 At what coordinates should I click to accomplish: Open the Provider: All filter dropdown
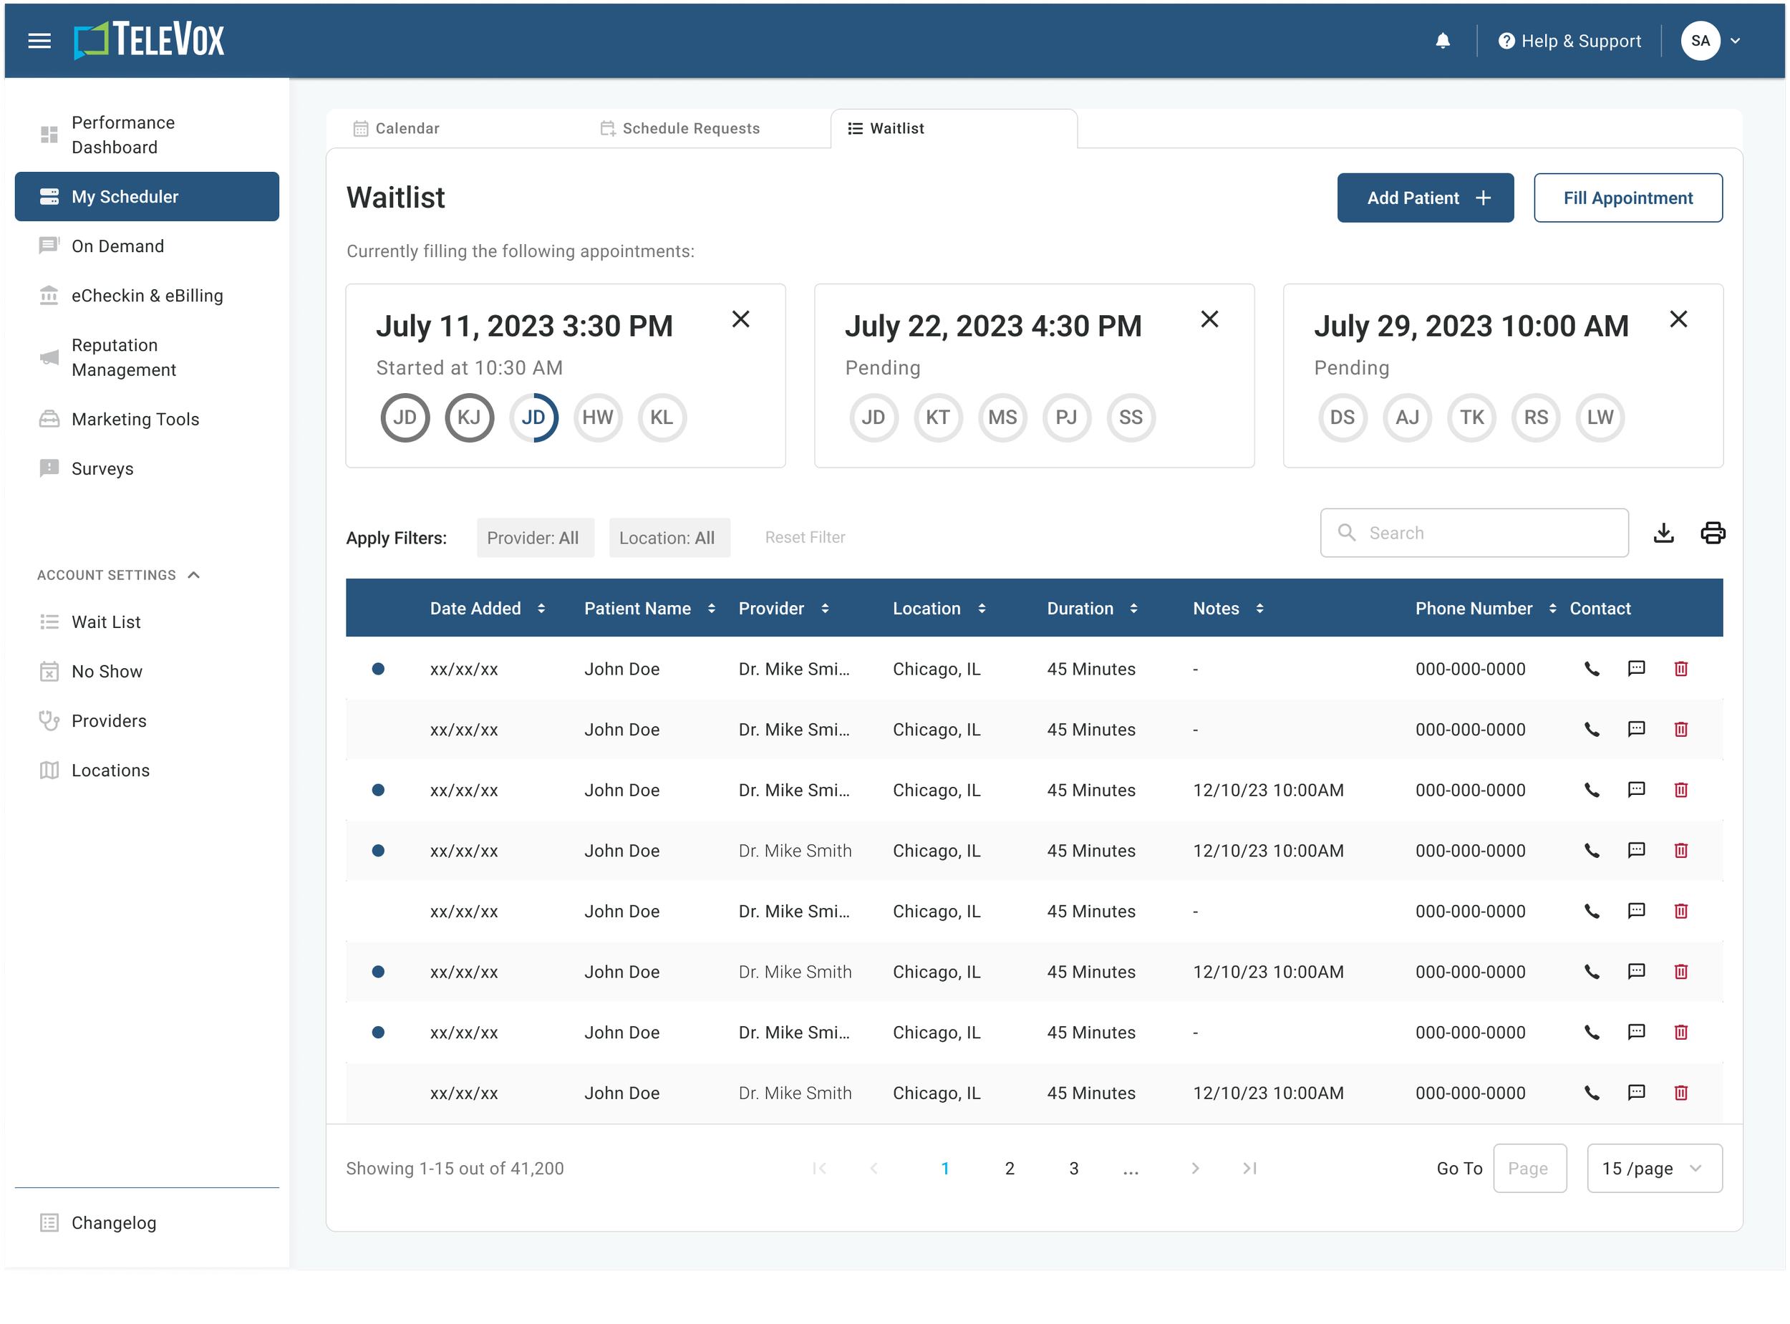pyautogui.click(x=533, y=538)
